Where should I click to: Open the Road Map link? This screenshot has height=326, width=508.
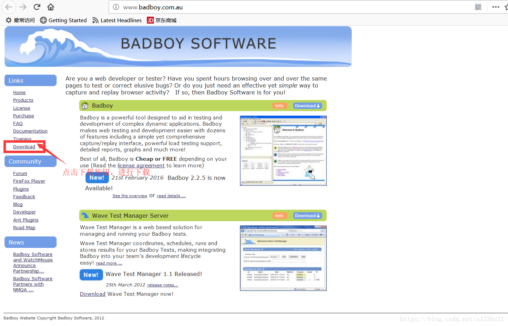24,228
